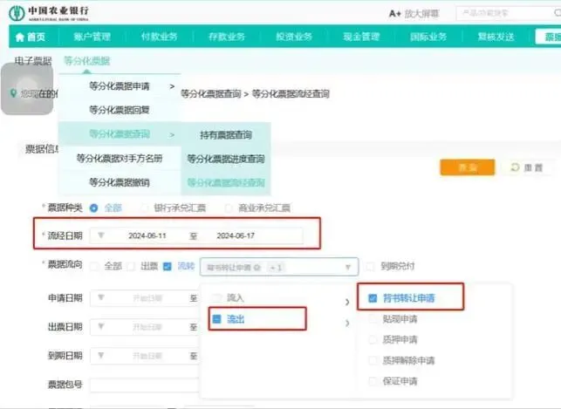Click the +1 more-tags indicator in dropdown
Image resolution: width=561 pixels, height=409 pixels.
click(276, 268)
